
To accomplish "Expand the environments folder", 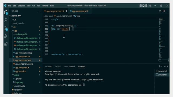I will (x=26, y=86).
